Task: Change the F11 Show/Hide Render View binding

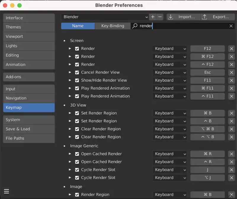Action: 207,80
